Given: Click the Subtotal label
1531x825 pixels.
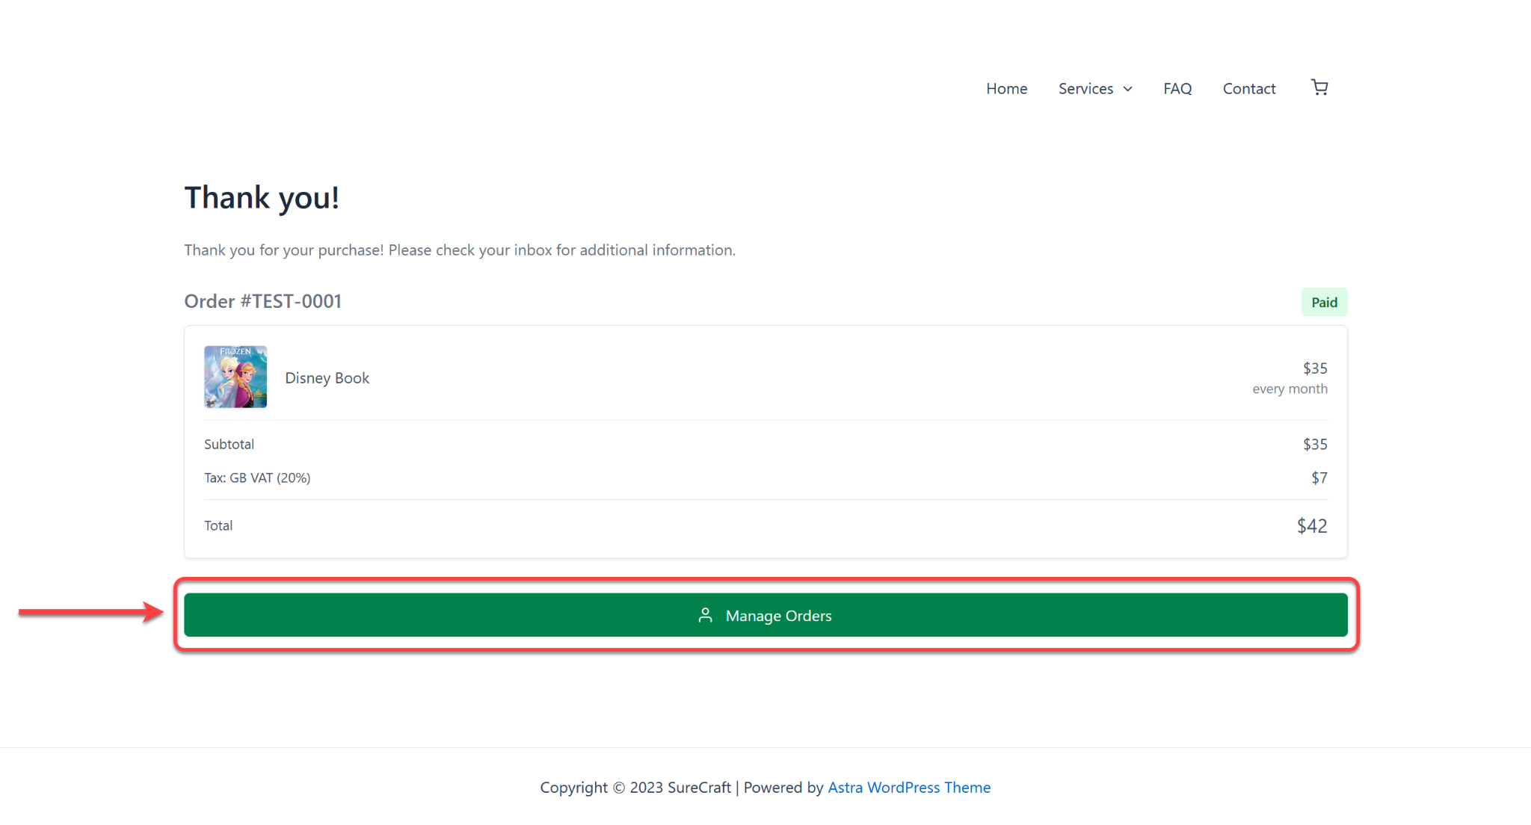Looking at the screenshot, I should tap(229, 444).
